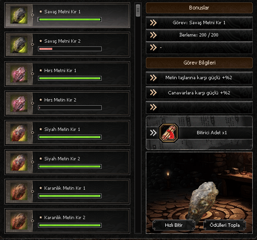The width and height of the screenshot is (257, 240).
Task: Click the quest list scrollbar handle
Action: point(138,10)
